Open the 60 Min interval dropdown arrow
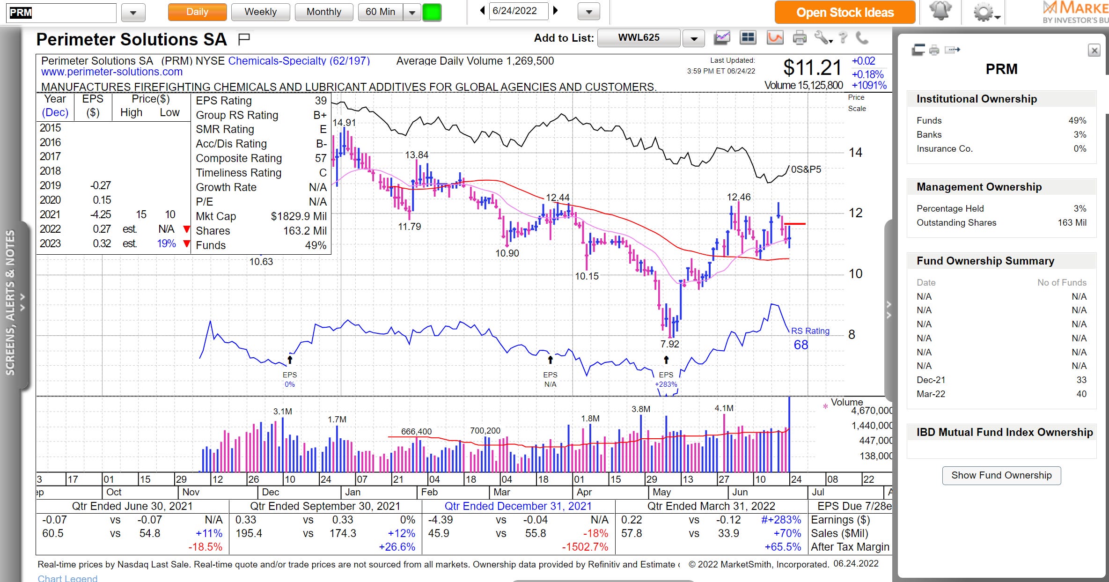 coord(412,13)
